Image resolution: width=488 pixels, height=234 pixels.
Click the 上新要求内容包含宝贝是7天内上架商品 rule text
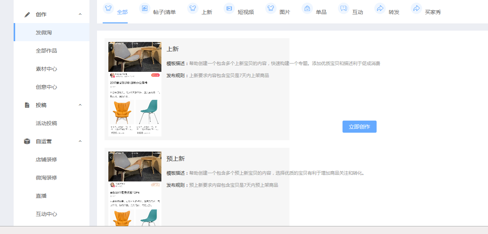tap(229, 76)
